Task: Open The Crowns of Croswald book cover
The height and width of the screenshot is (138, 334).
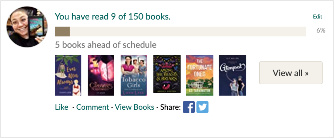Action: click(x=101, y=75)
